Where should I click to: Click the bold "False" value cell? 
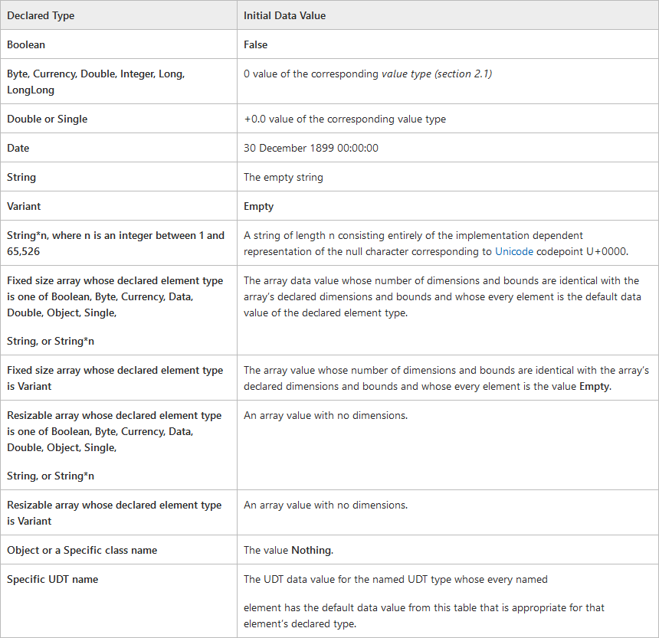256,44
